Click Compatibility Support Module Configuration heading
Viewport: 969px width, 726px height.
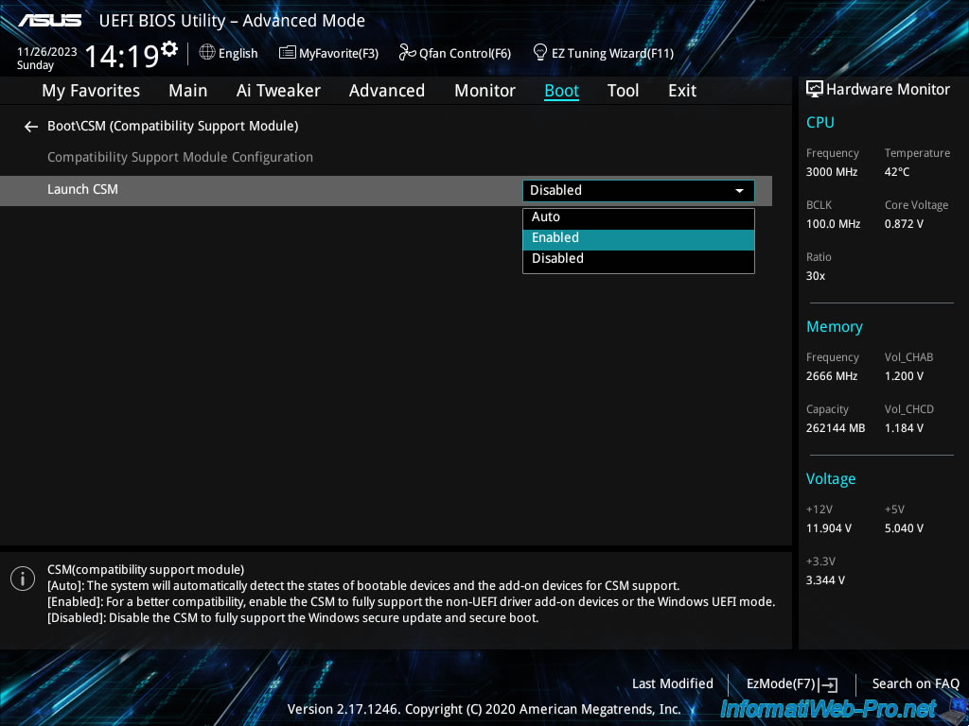181,158
